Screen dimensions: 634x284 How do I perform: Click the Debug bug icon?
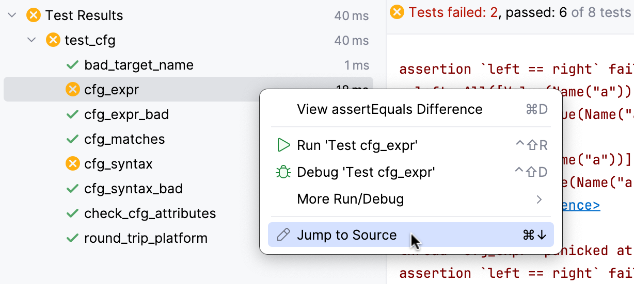tap(283, 172)
